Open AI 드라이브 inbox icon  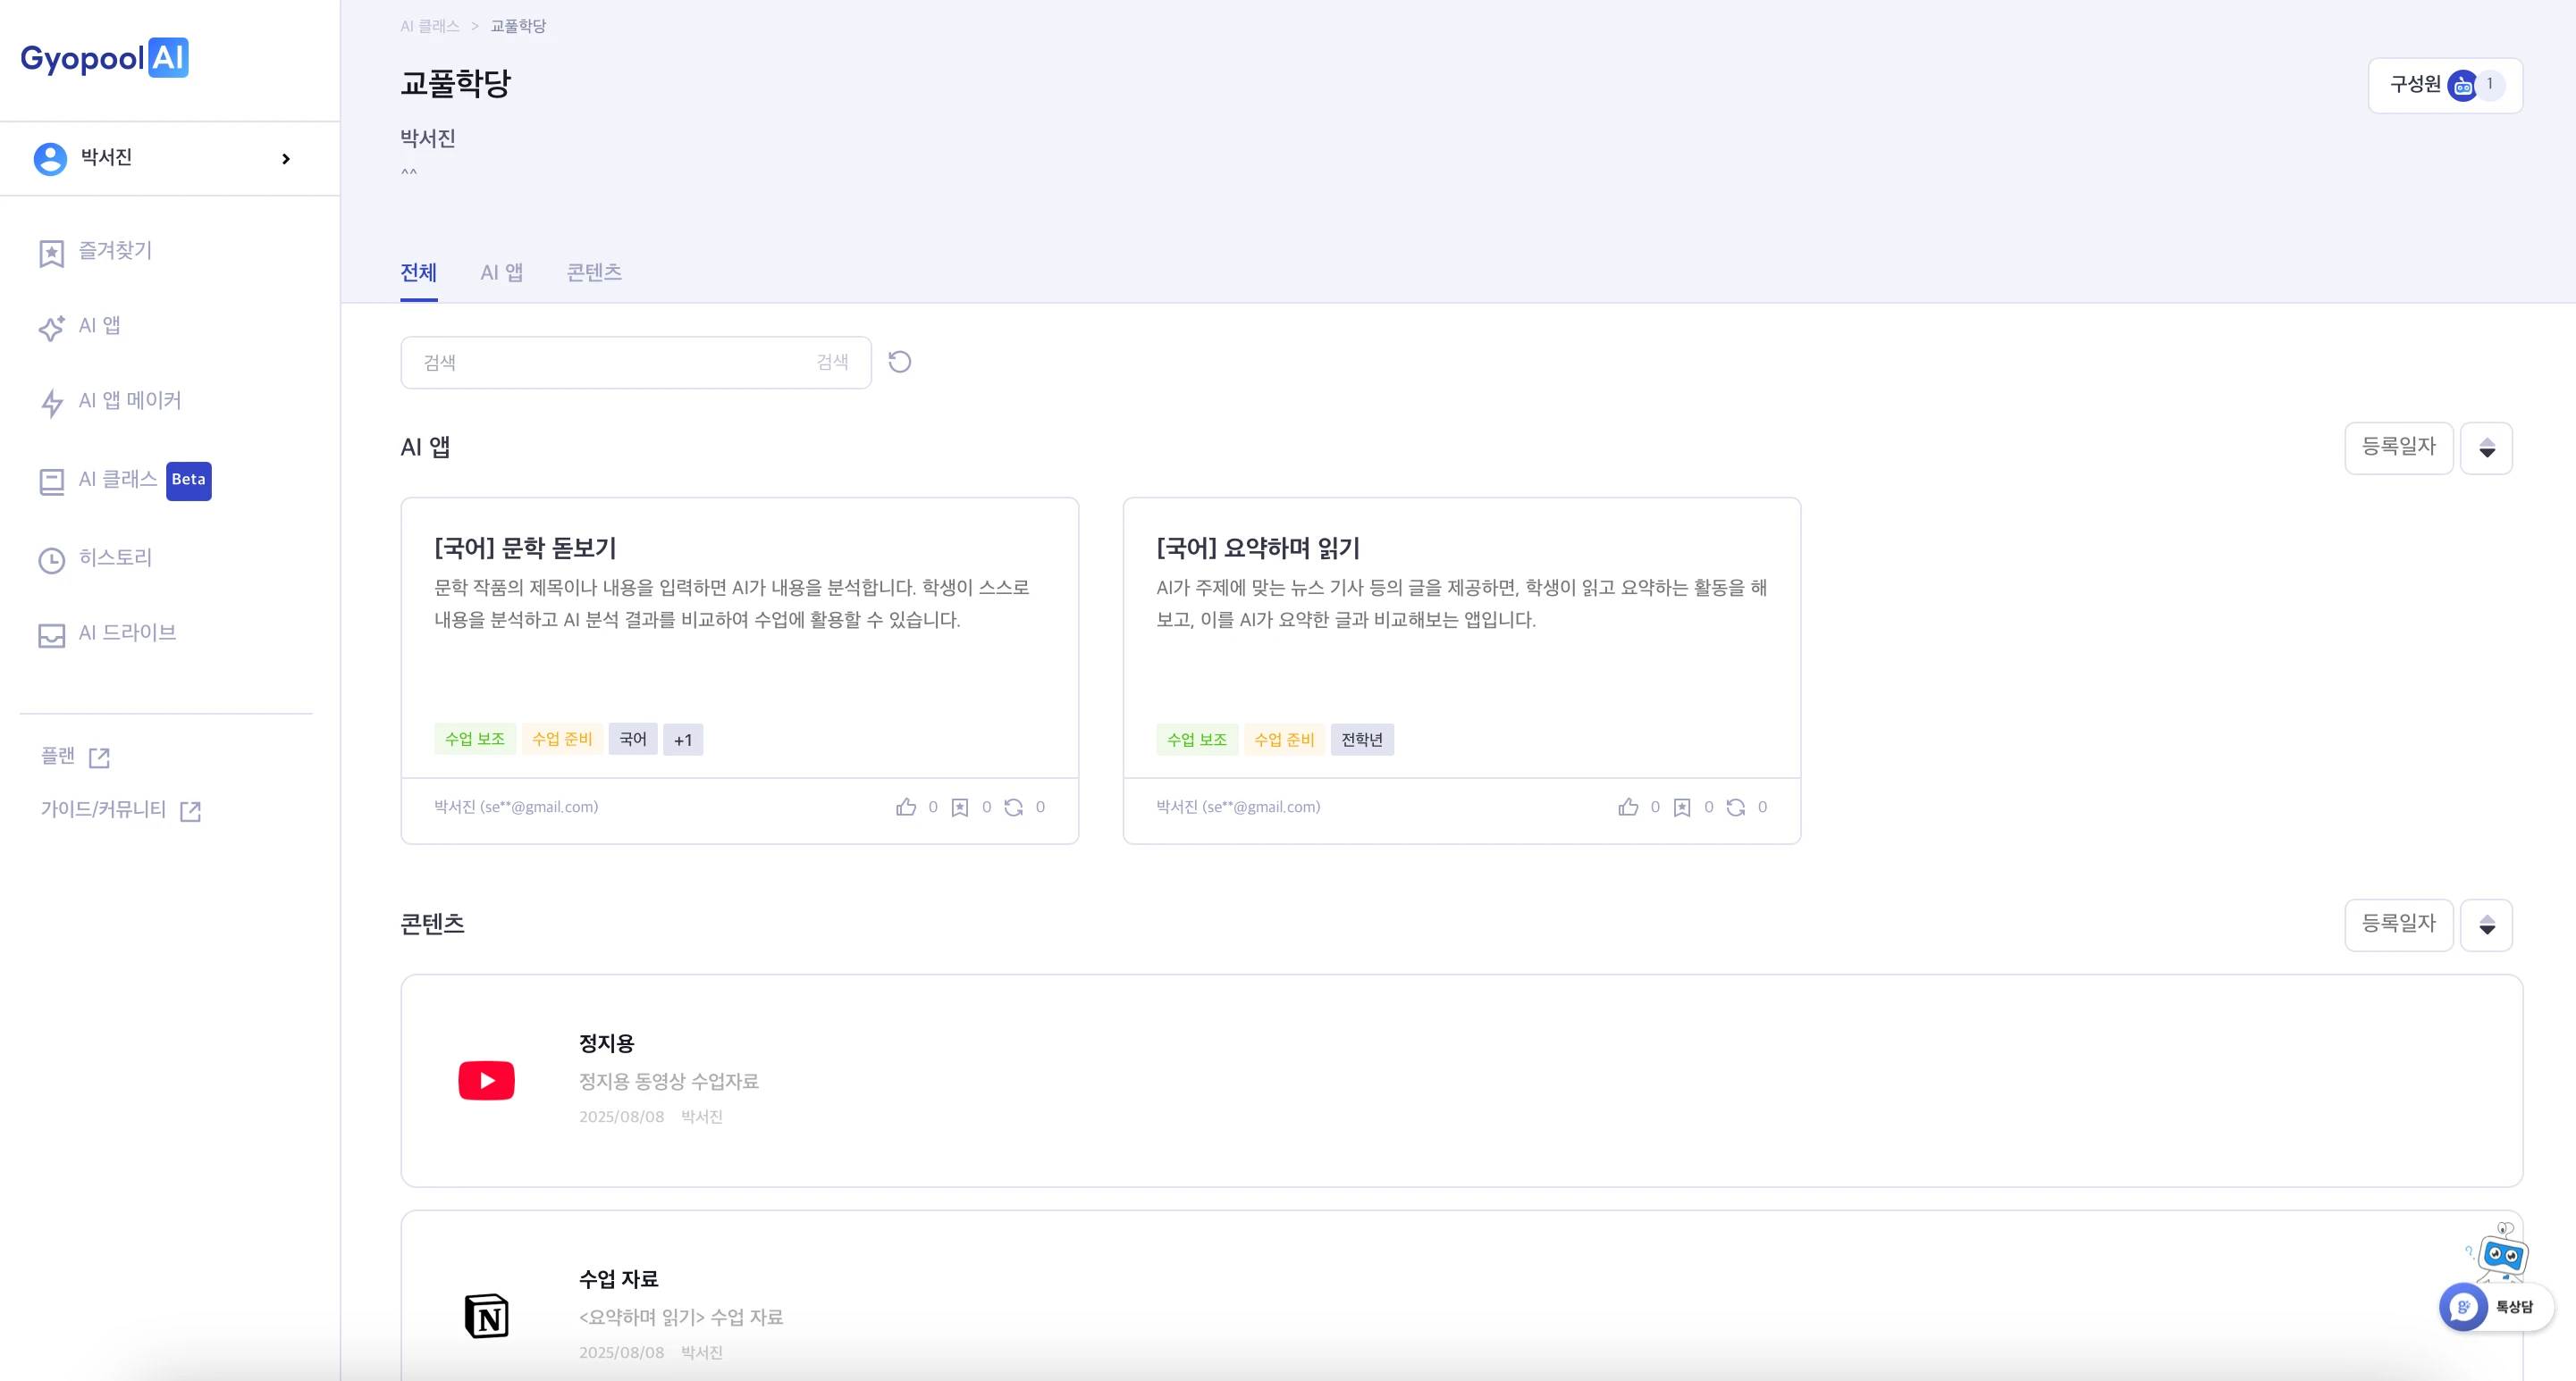click(51, 635)
